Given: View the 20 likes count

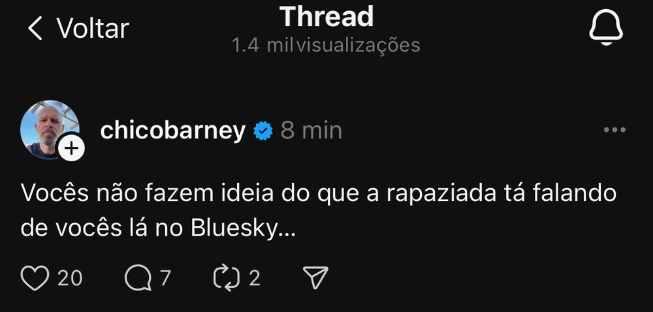Looking at the screenshot, I should pos(70,278).
